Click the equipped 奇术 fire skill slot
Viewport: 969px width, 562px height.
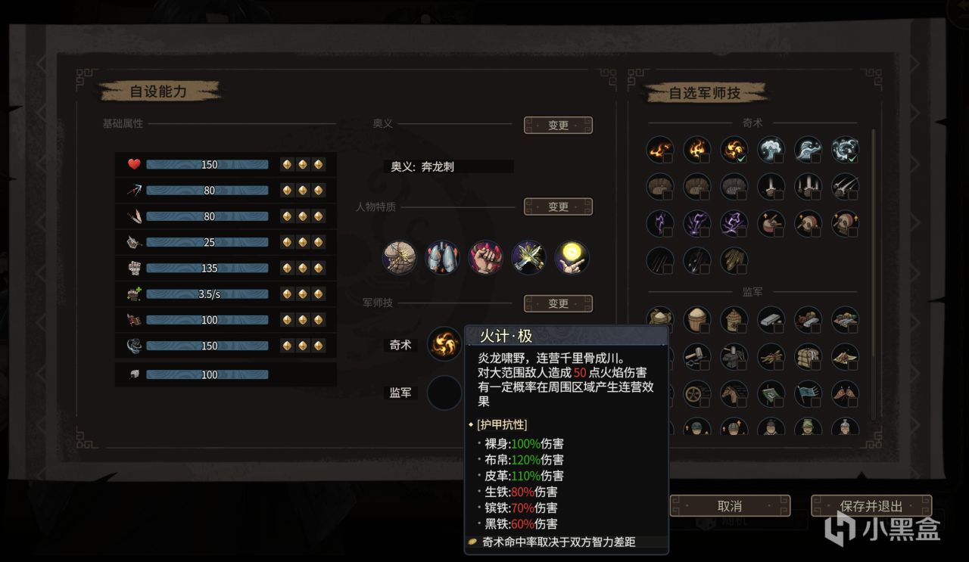click(x=444, y=345)
